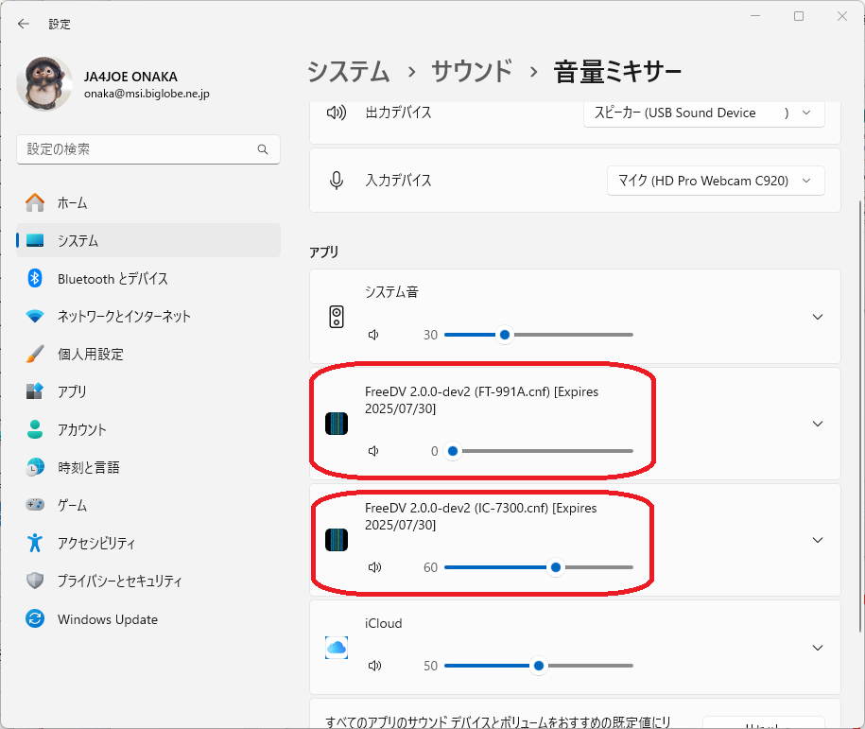This screenshot has height=729, width=865.
Task: Click the magnifier search icon
Action: (x=263, y=149)
